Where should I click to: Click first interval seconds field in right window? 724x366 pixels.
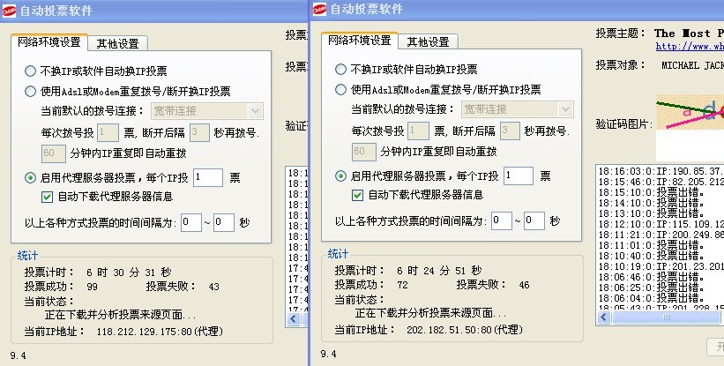[x=502, y=220]
